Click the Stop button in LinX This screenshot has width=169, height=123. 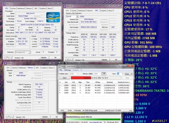pos(127,78)
